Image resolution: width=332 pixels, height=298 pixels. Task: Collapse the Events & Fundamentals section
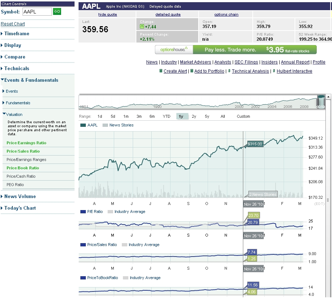coord(31,80)
